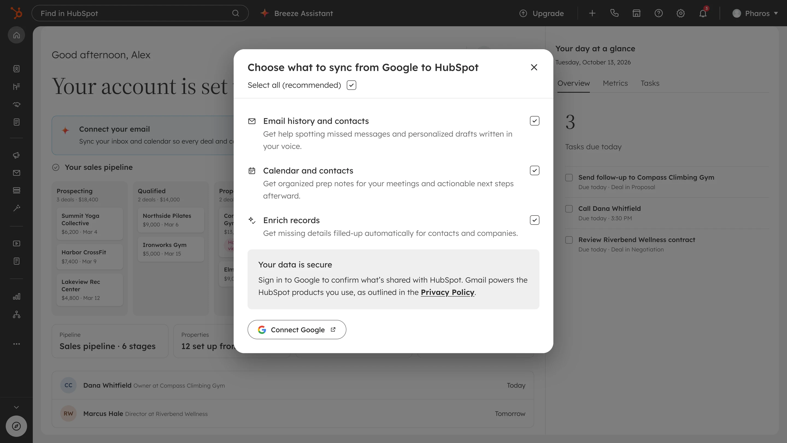Screen dimensions: 787x443
Task: Open the org chart icon in sidebar
Action: point(16,314)
